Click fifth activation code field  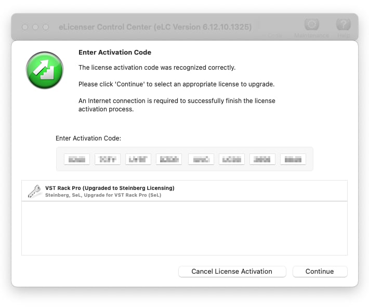pos(201,160)
